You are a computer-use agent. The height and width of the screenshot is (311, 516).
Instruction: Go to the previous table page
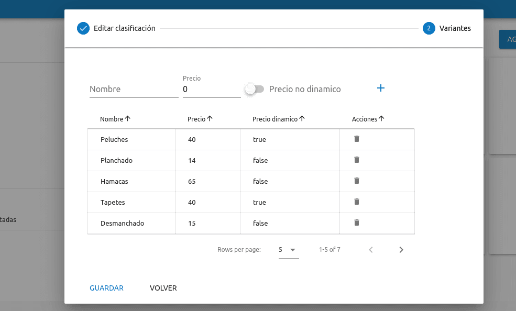(x=371, y=250)
